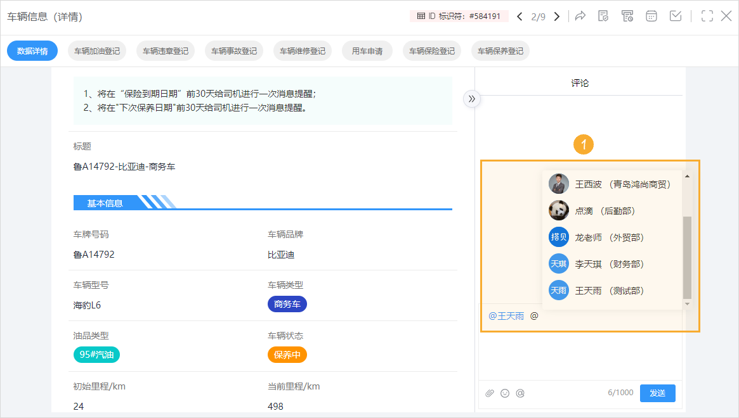Click the @王天雨 mention link in the comment
The width and height of the screenshot is (739, 418).
point(506,315)
